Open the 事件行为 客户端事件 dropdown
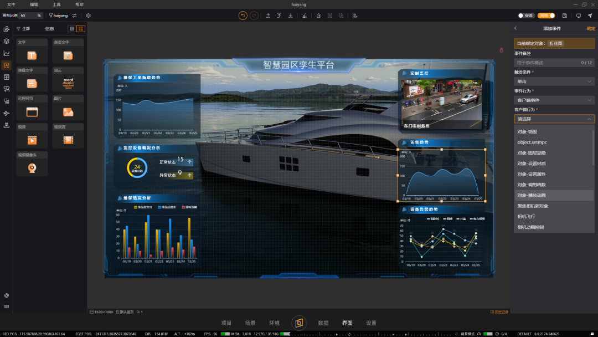This screenshot has width=598, height=337. (554, 100)
